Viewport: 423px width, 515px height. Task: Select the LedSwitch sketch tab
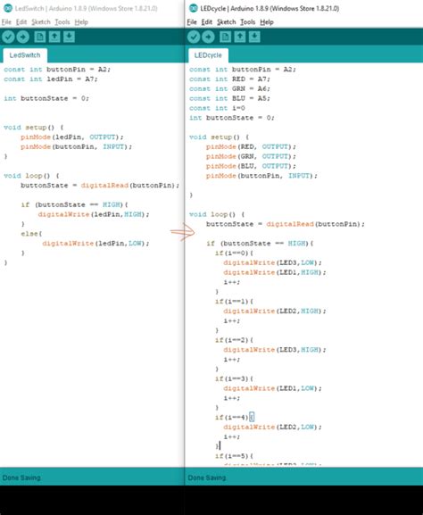point(25,55)
